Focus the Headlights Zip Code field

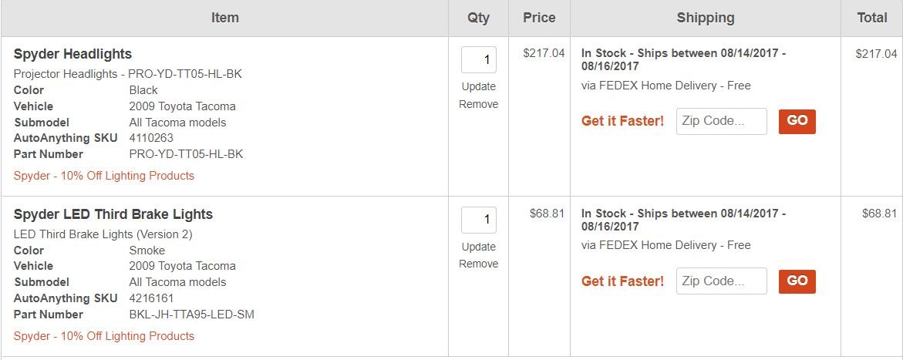click(x=722, y=122)
